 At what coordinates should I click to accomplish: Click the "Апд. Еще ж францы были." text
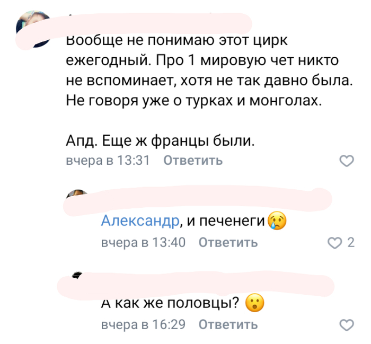160,142
